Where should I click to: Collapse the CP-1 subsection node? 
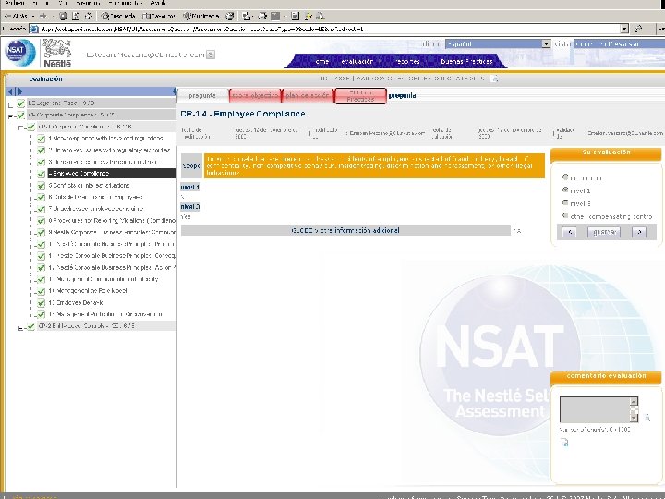coord(20,128)
